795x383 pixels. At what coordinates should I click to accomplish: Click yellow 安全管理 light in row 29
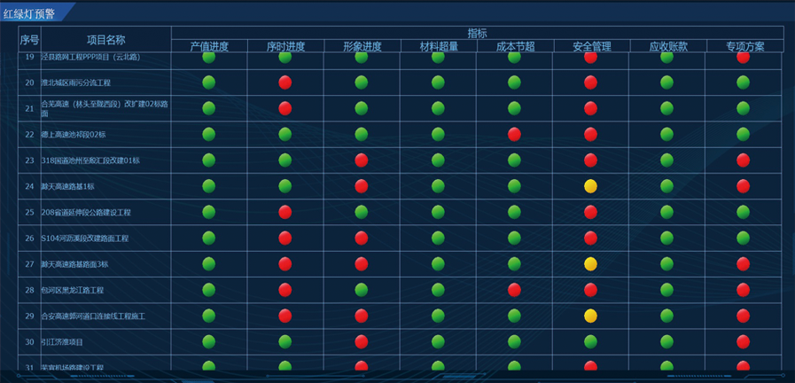pos(590,316)
